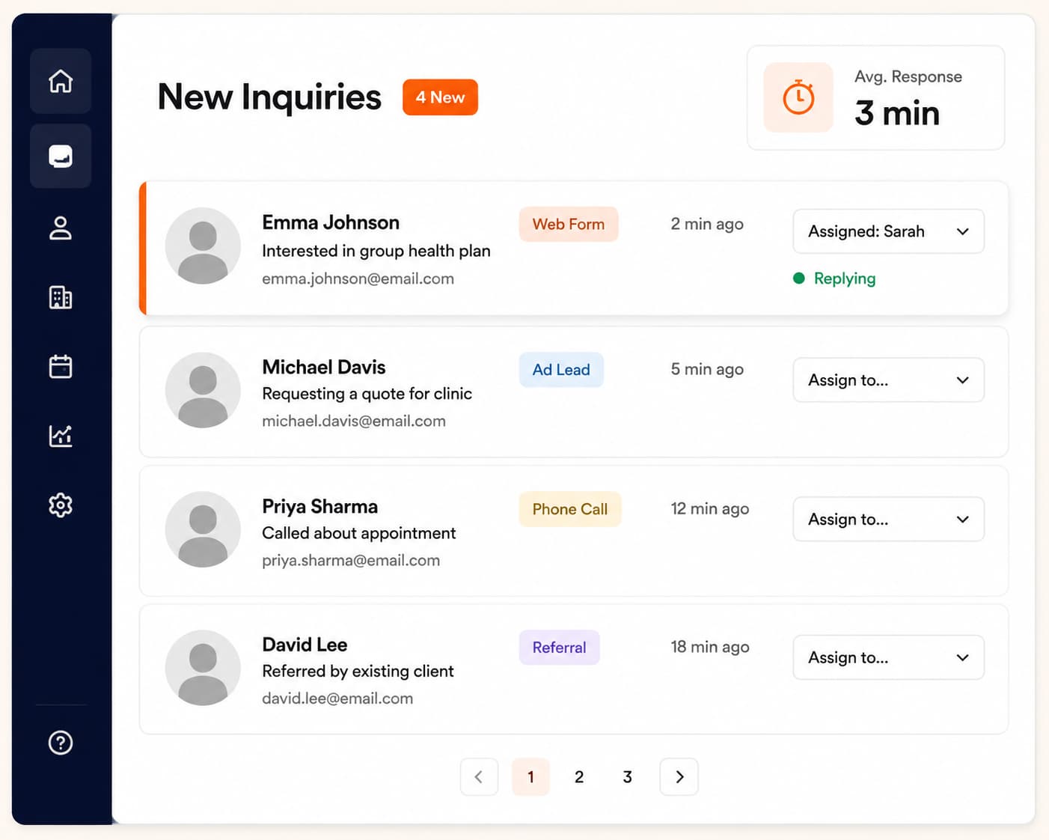Viewport: 1049px width, 840px height.
Task: Go to page 3
Action: click(628, 776)
